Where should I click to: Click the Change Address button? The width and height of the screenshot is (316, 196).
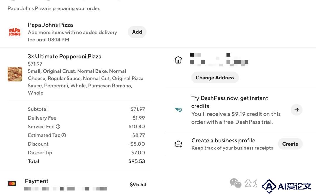(x=215, y=78)
